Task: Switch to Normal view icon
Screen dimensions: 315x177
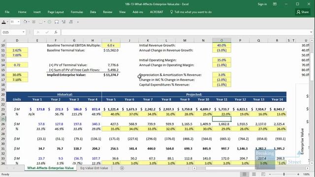Action: (x=244, y=174)
